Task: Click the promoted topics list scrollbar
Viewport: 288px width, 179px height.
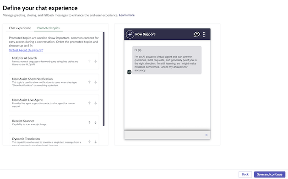Action: click(103, 79)
